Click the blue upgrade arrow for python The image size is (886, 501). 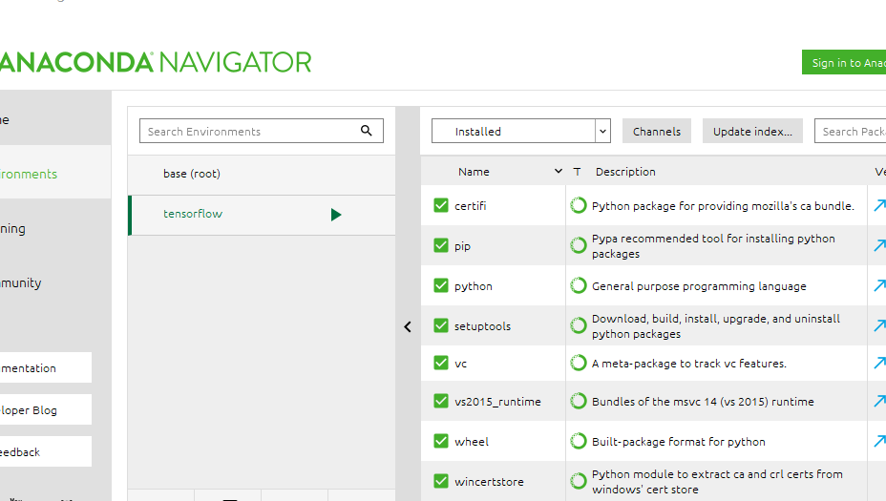879,285
